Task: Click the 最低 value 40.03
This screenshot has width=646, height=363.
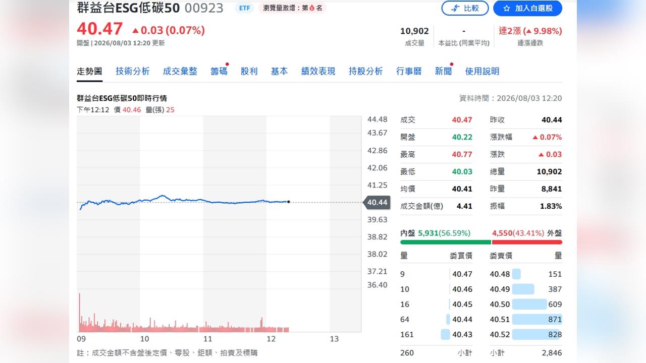Action: pyautogui.click(x=462, y=171)
